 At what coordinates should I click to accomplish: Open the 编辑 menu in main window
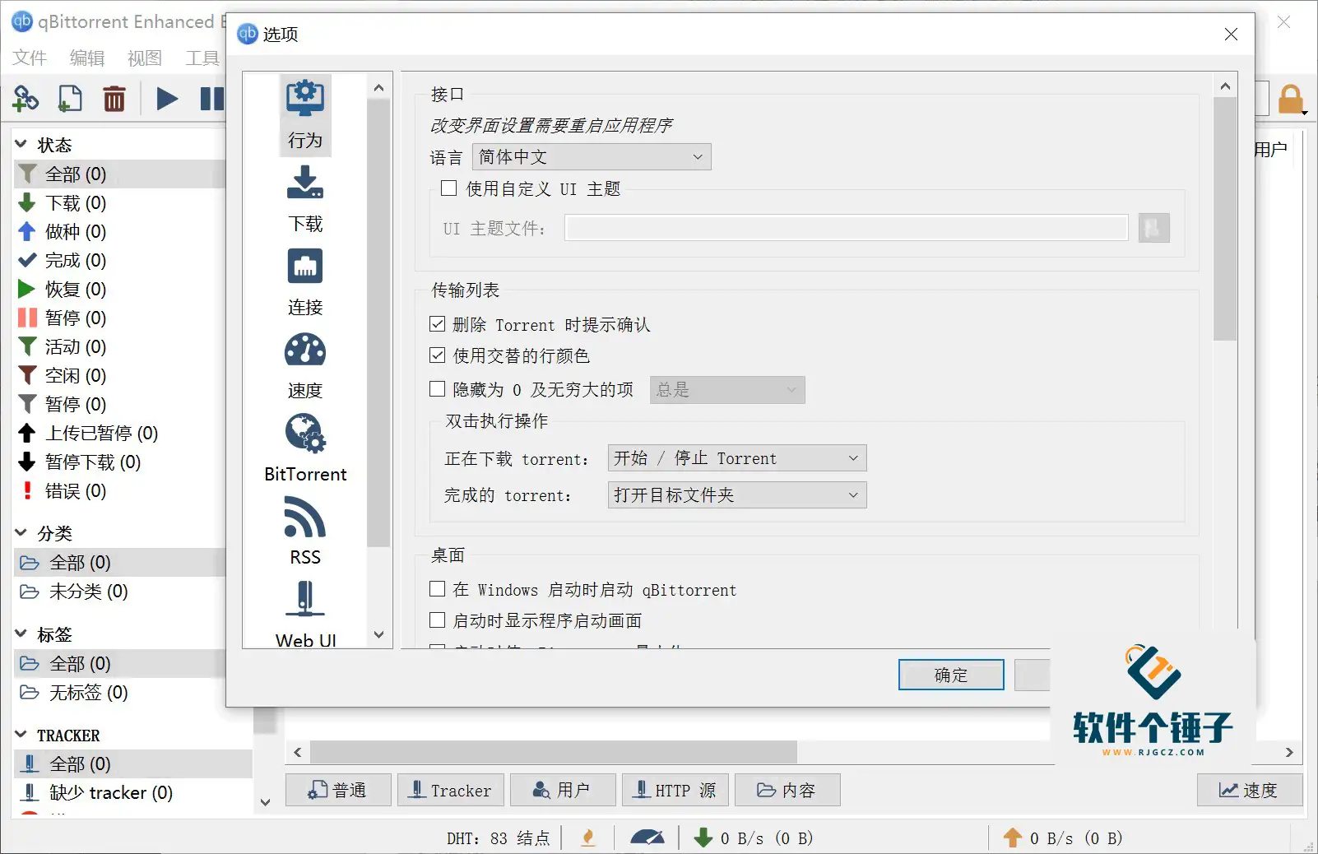point(87,58)
